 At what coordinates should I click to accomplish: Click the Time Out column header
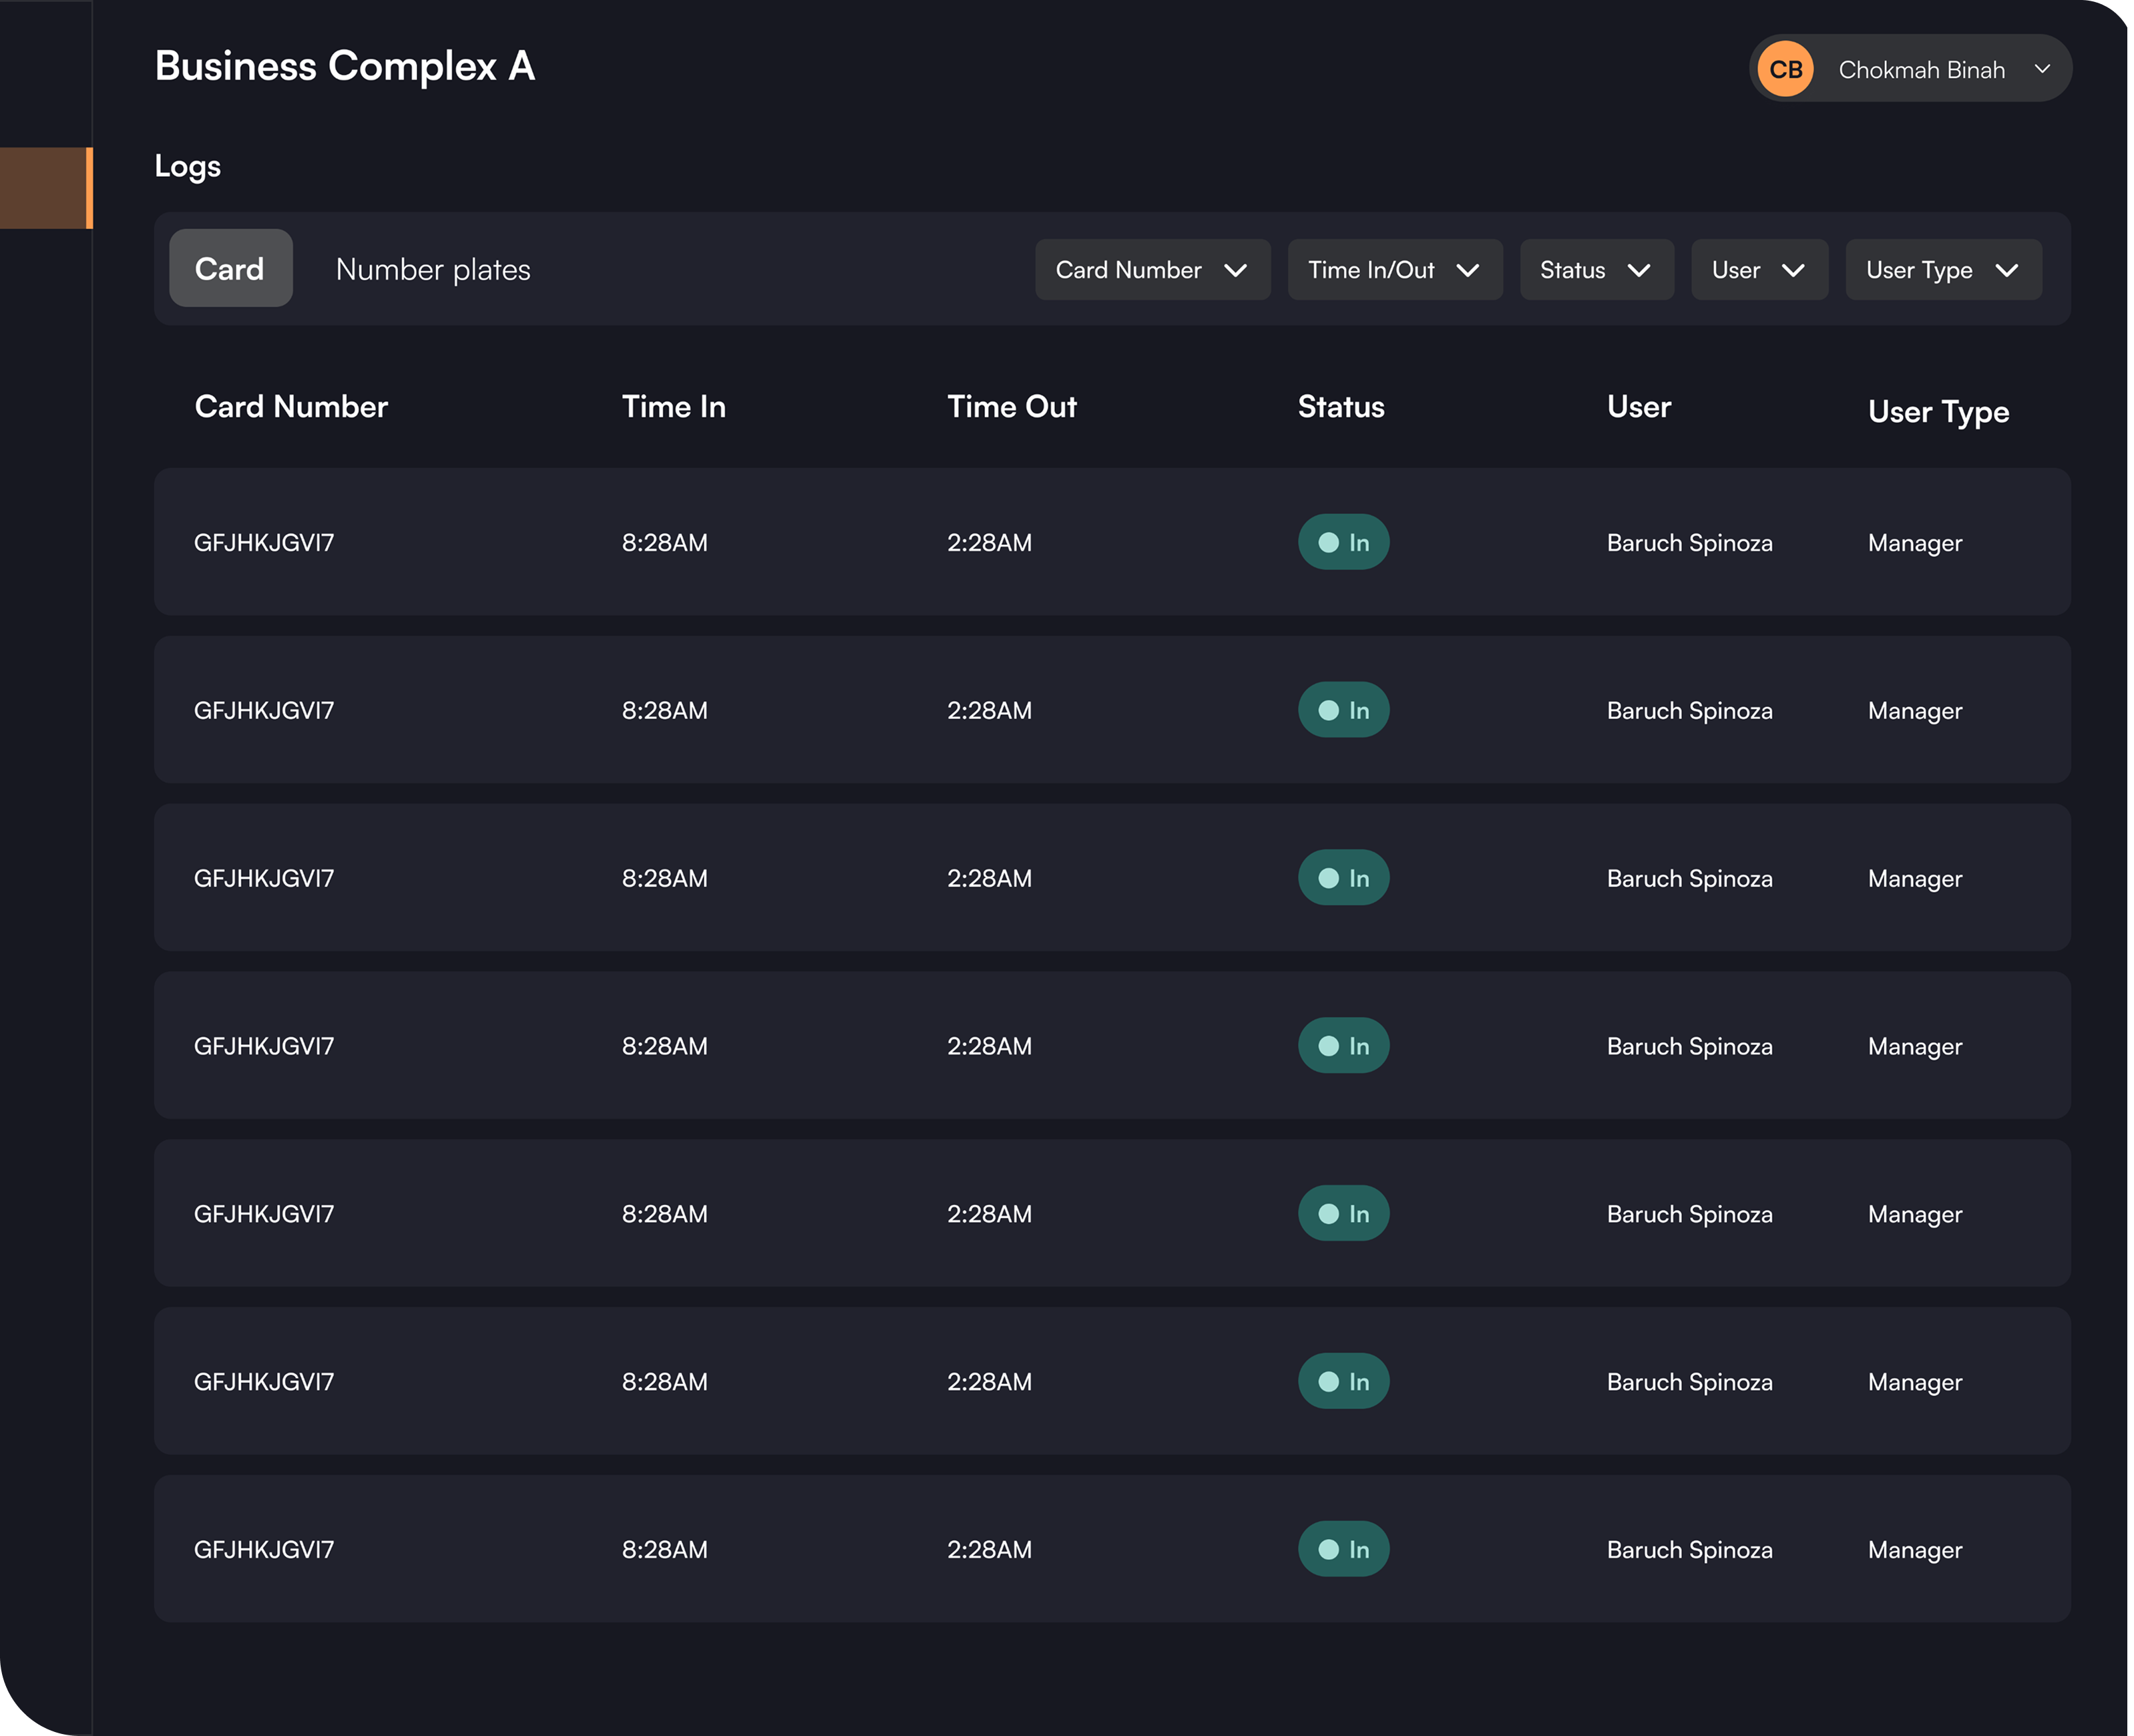click(1011, 407)
